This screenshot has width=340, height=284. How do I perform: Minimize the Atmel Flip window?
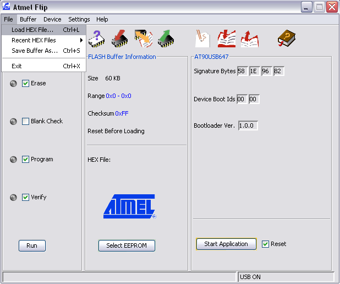tap(306, 7)
